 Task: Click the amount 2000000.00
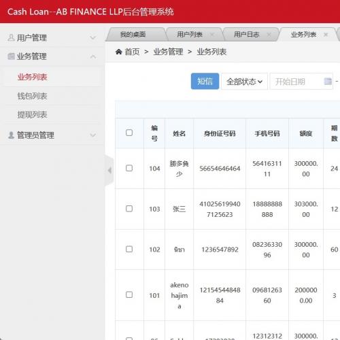306,295
